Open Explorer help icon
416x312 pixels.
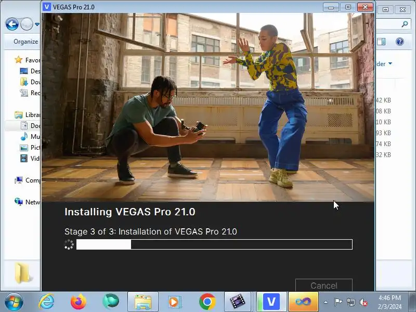[x=399, y=42]
